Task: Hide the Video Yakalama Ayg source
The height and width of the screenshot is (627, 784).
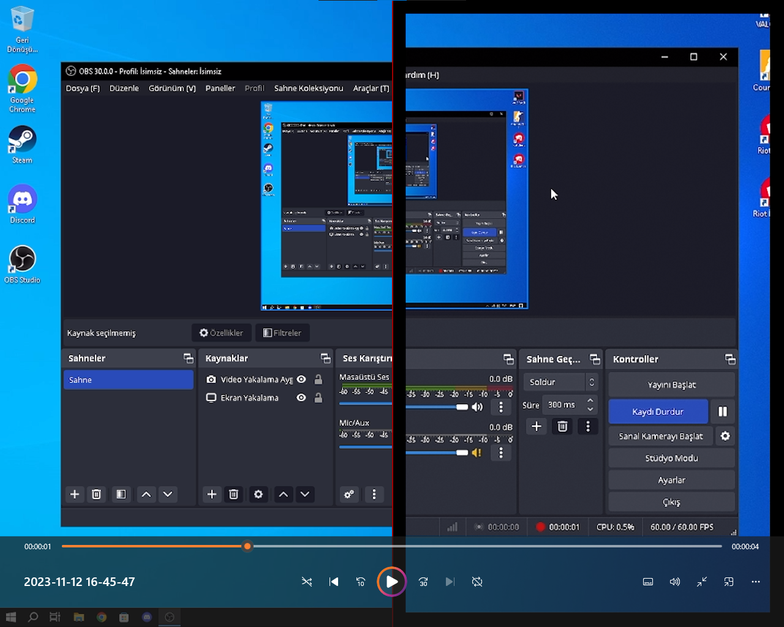Action: [301, 380]
